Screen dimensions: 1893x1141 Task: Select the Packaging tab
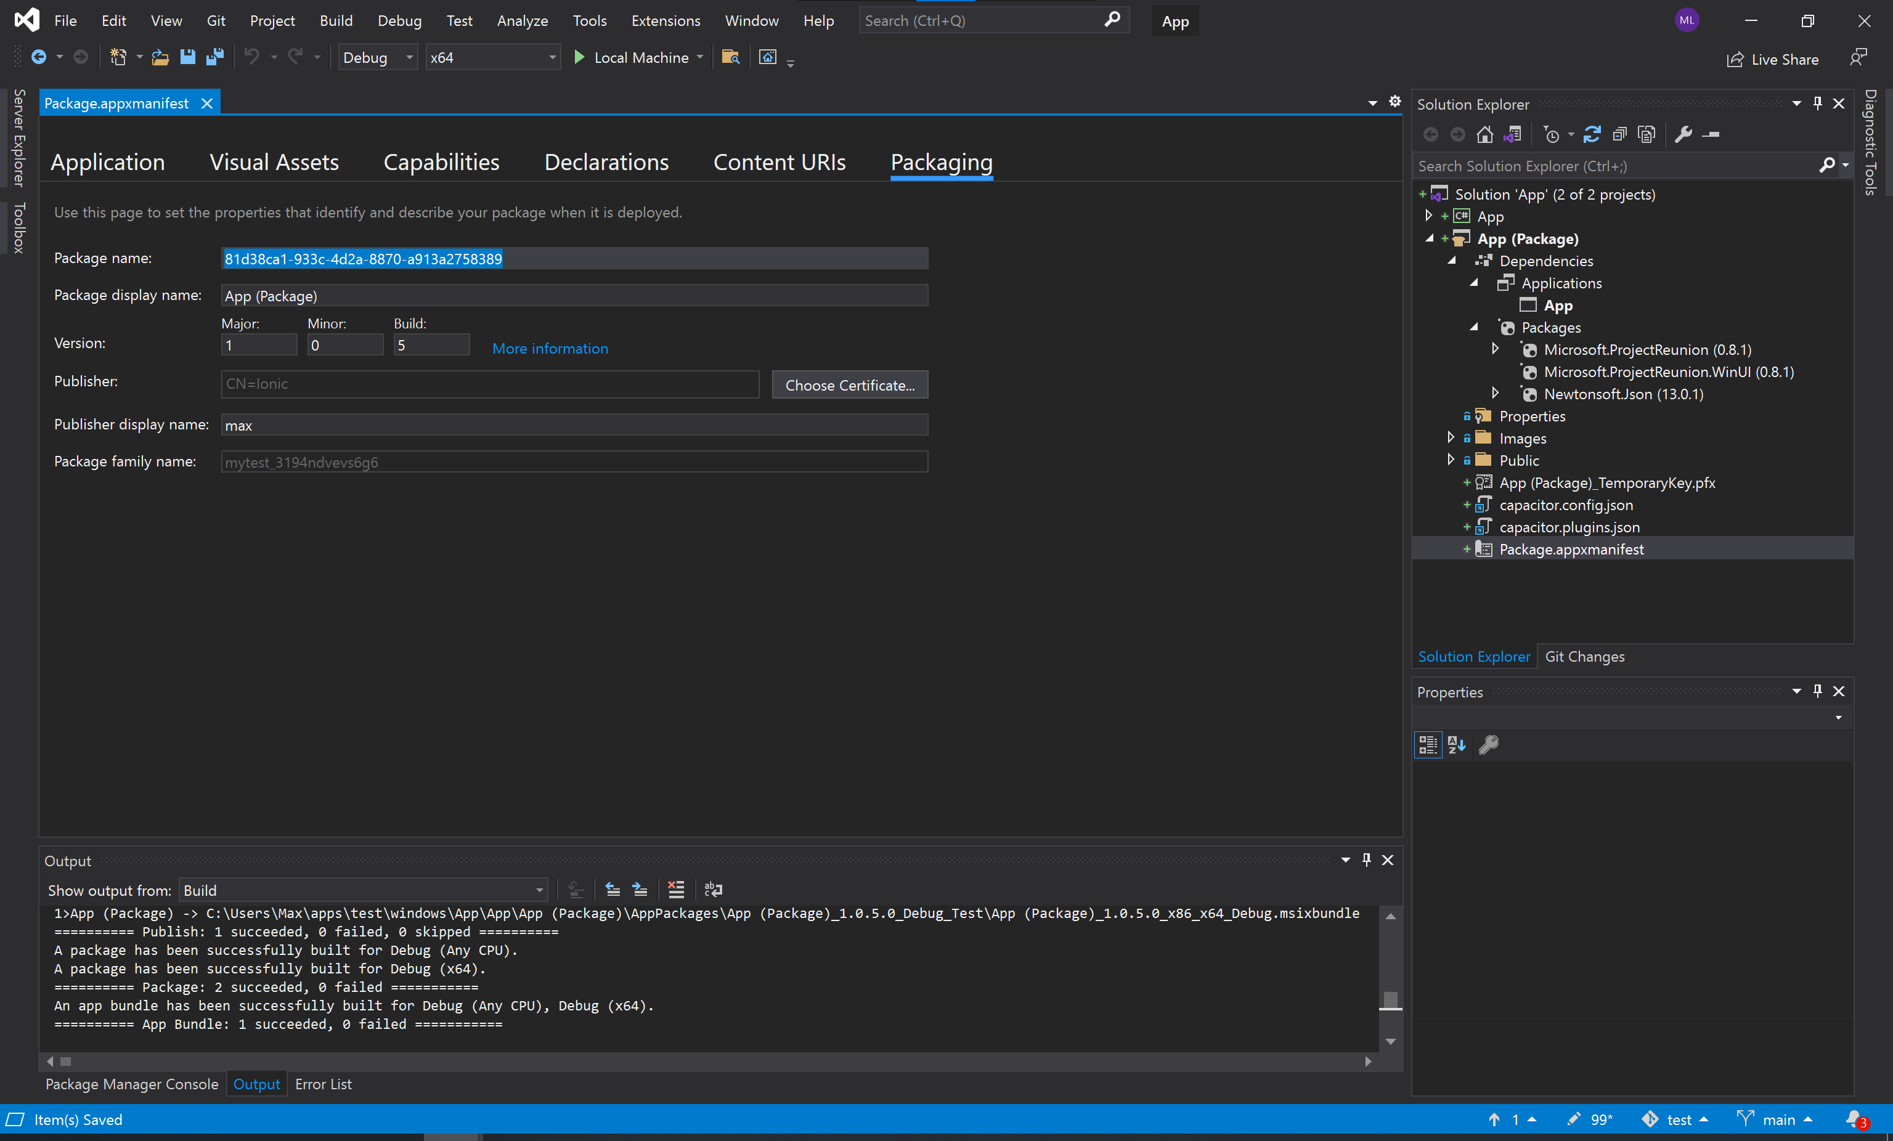[941, 162]
